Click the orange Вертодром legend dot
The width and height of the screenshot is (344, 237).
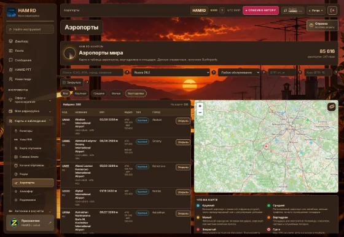tap(268, 217)
